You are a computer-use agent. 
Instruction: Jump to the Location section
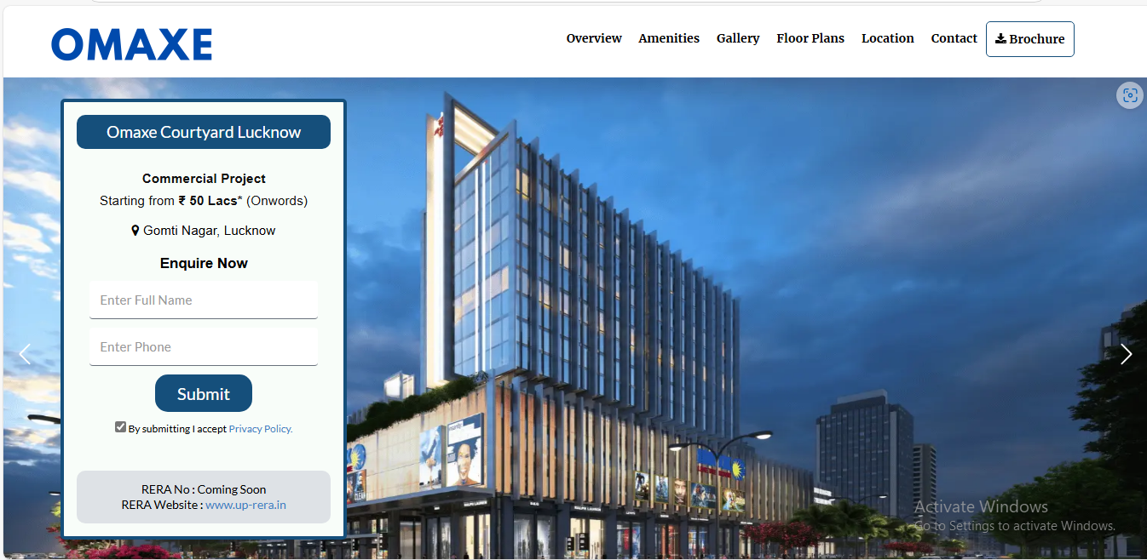(x=888, y=38)
